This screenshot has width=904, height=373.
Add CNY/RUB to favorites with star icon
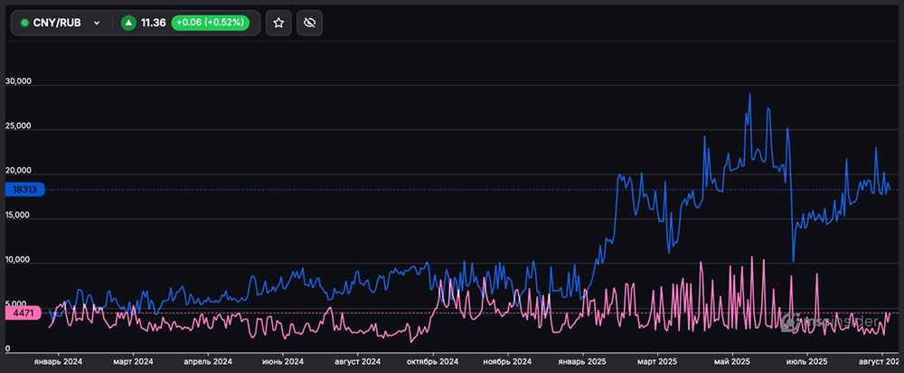coord(278,23)
